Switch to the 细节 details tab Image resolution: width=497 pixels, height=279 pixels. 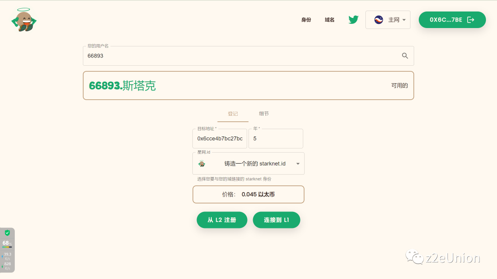[x=264, y=114]
